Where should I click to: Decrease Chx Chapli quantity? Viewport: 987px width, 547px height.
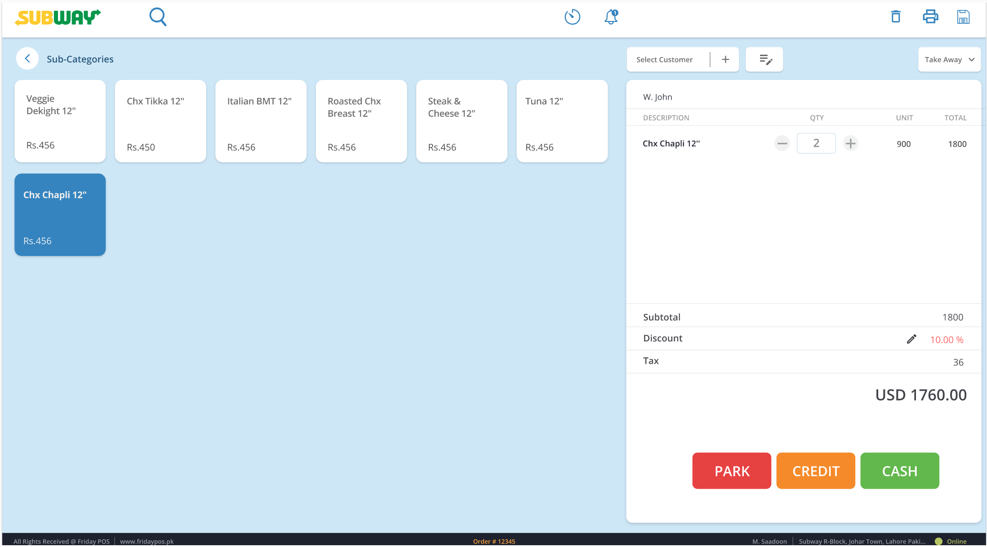click(x=782, y=144)
